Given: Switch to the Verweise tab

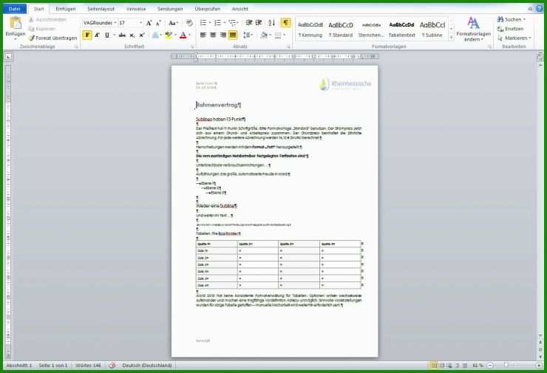Looking at the screenshot, I should click(x=136, y=9).
